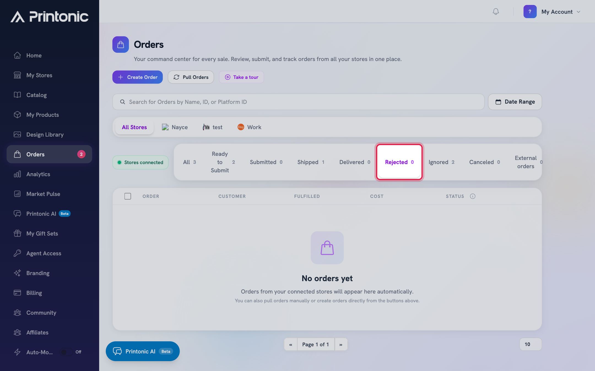Go to Affiliates
Screen dimensions: 595x371
click(x=49, y=333)
